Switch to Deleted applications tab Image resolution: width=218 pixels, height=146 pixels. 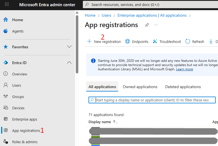click(x=183, y=87)
